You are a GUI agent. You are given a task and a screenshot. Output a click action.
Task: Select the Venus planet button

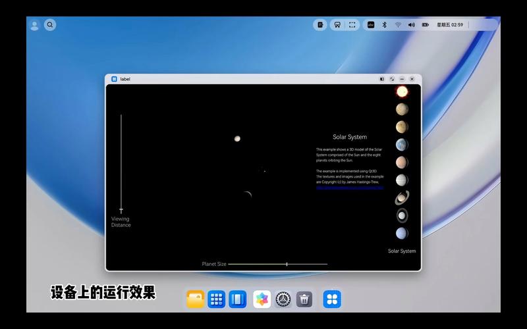click(402, 127)
